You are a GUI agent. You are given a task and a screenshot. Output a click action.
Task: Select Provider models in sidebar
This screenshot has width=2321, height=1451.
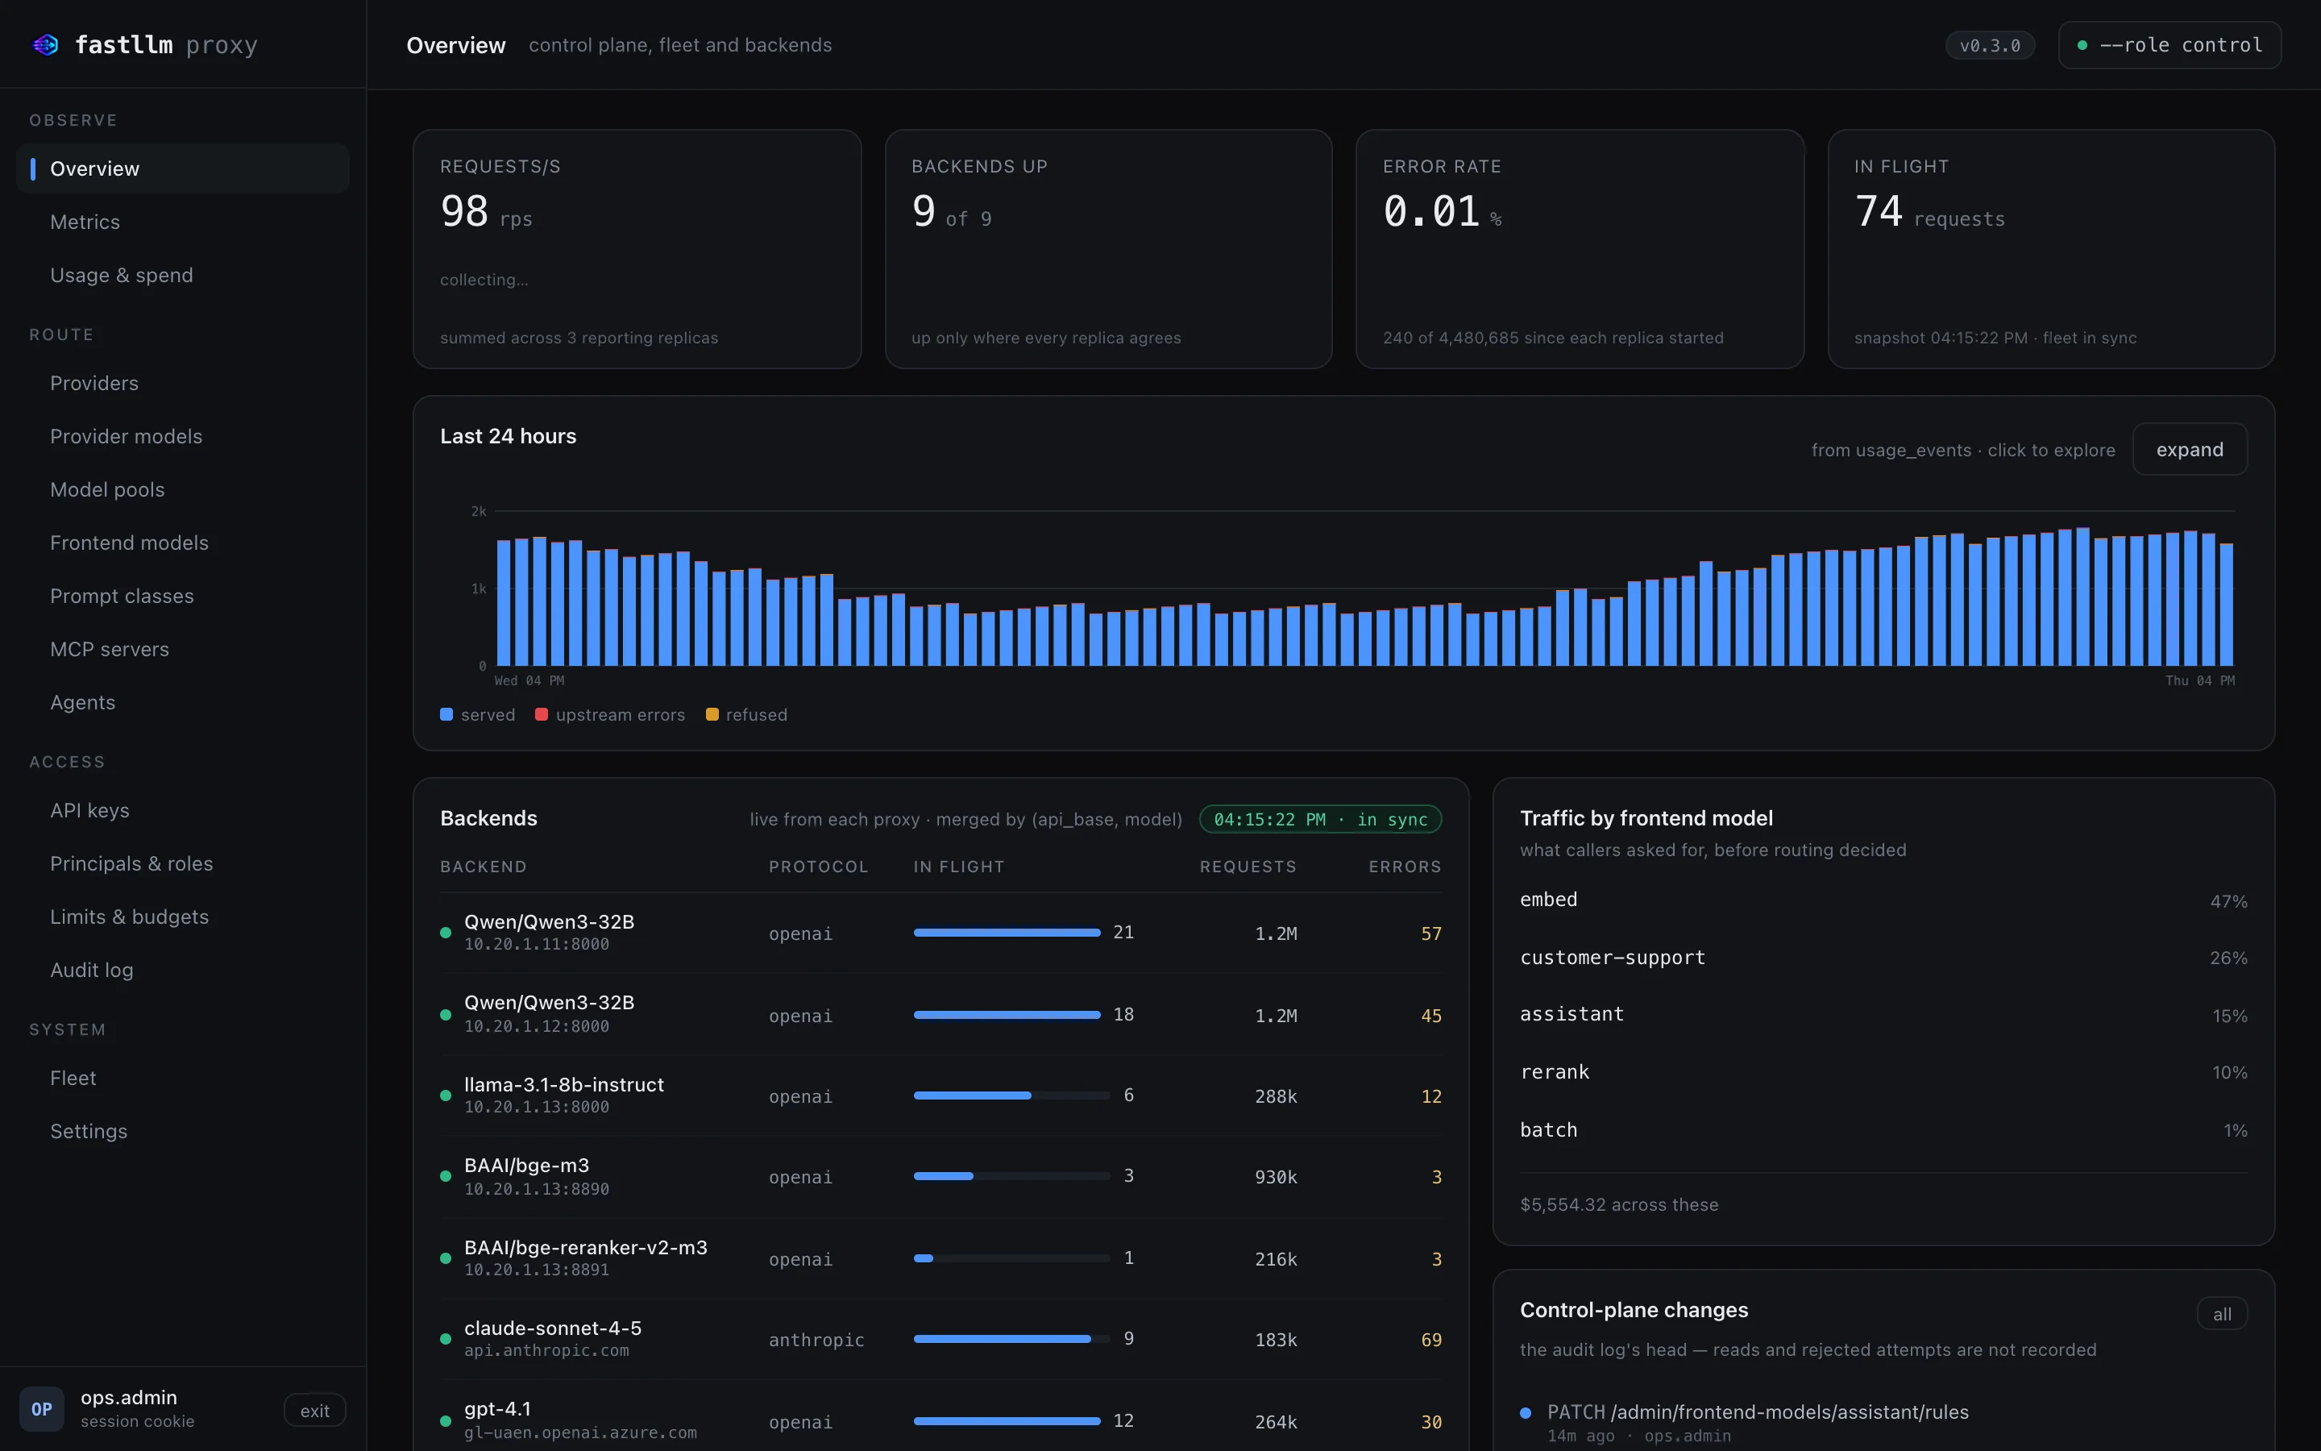(x=182, y=437)
